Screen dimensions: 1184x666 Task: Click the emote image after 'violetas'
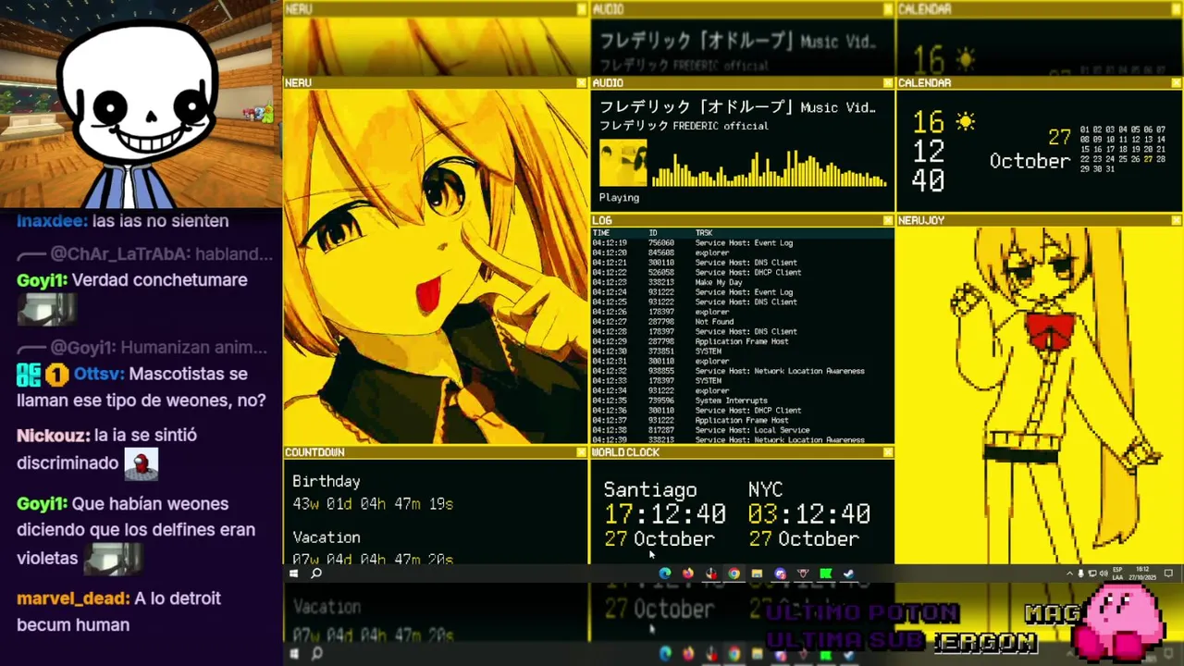[114, 558]
